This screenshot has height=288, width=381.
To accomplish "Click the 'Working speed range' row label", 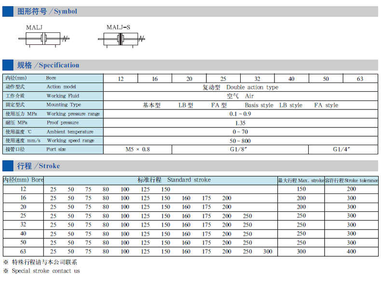I will [x=71, y=140].
